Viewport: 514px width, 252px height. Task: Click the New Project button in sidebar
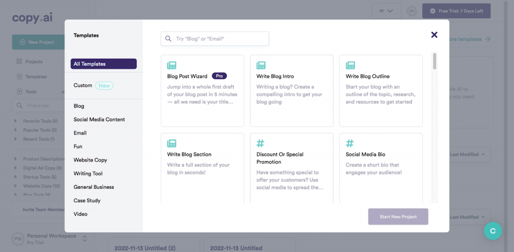click(x=38, y=42)
